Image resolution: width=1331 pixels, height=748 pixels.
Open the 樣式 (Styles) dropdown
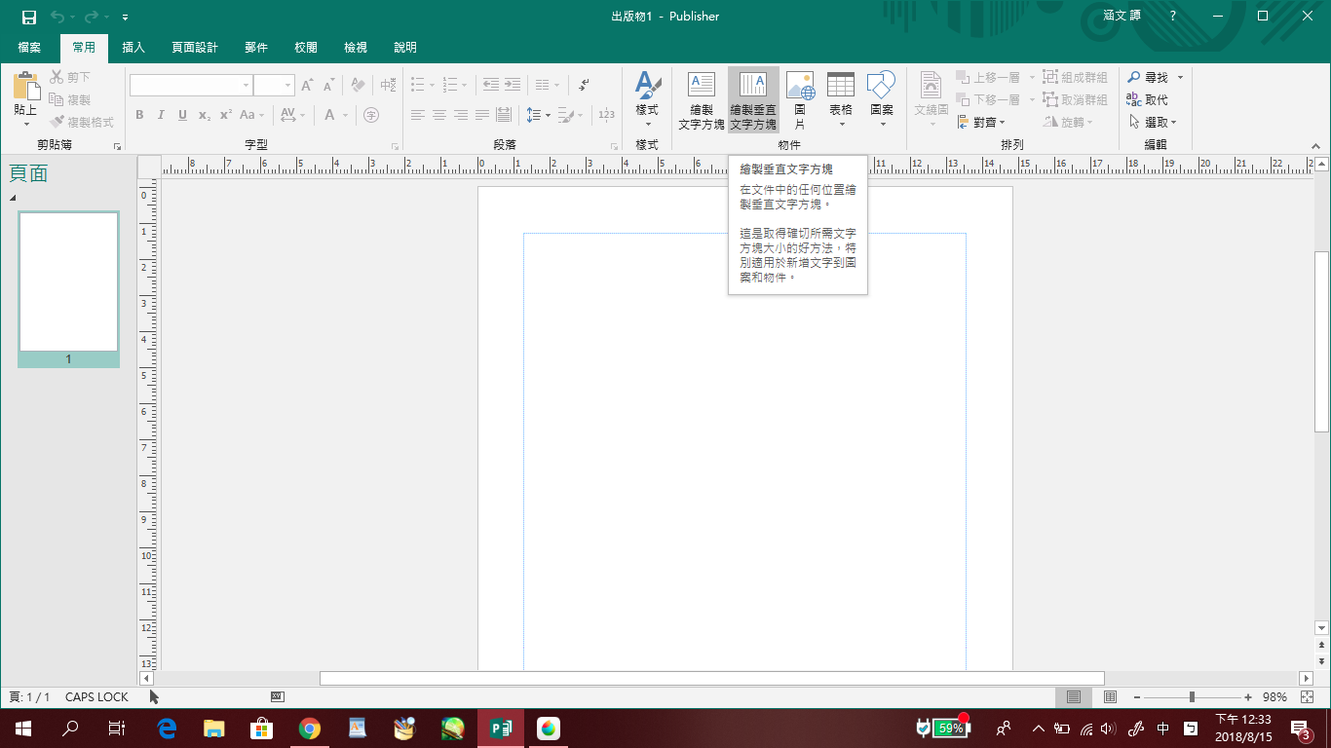647,123
